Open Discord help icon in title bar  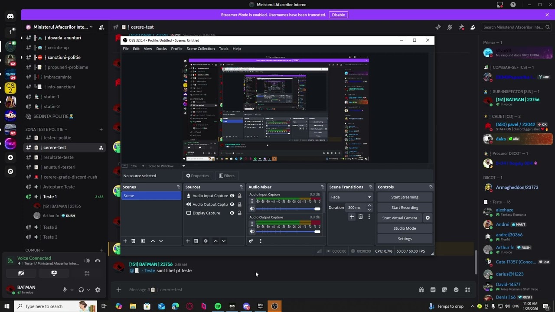click(513, 5)
